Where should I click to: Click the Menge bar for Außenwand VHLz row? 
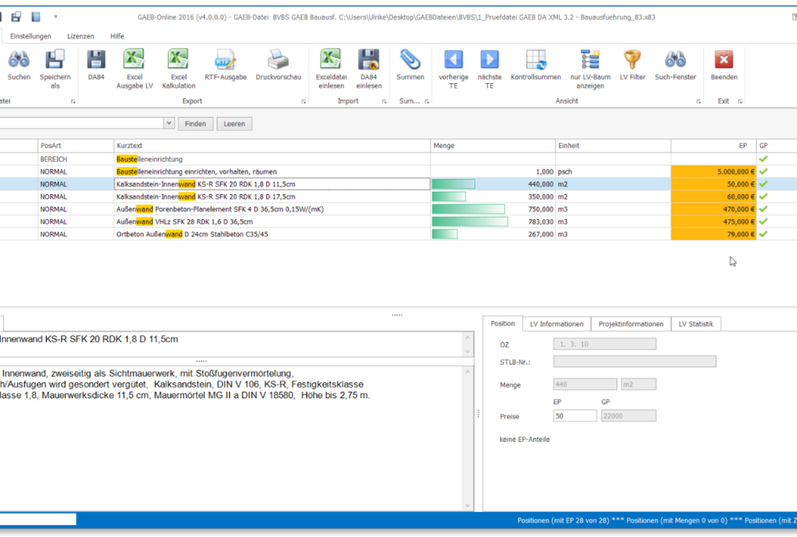pyautogui.click(x=469, y=222)
